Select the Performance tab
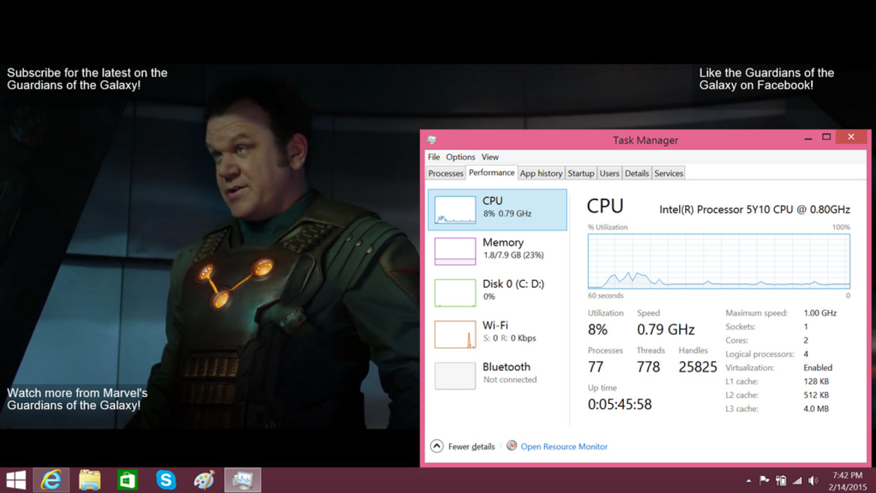Image resolution: width=876 pixels, height=493 pixels. (492, 173)
